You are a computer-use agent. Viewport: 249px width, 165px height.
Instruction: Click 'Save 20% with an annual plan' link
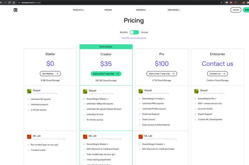pyautogui.click(x=134, y=38)
